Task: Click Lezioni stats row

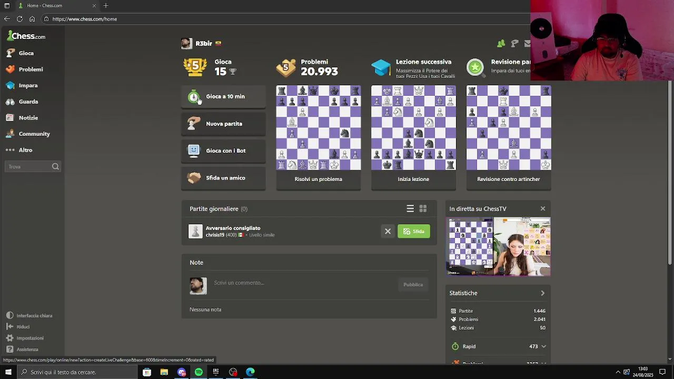Action: tap(498, 328)
